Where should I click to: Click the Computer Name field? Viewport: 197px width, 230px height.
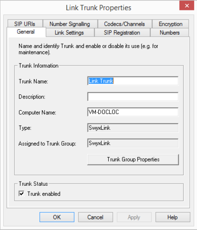click(133, 112)
